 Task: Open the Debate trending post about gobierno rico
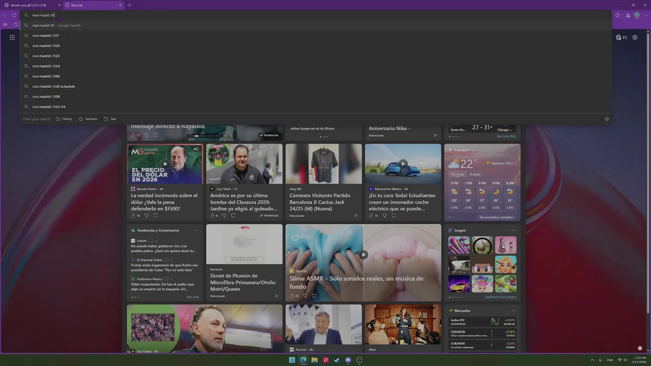tap(164, 249)
